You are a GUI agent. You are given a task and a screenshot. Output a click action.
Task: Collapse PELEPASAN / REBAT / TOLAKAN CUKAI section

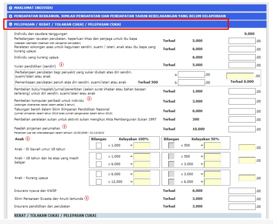137,24
